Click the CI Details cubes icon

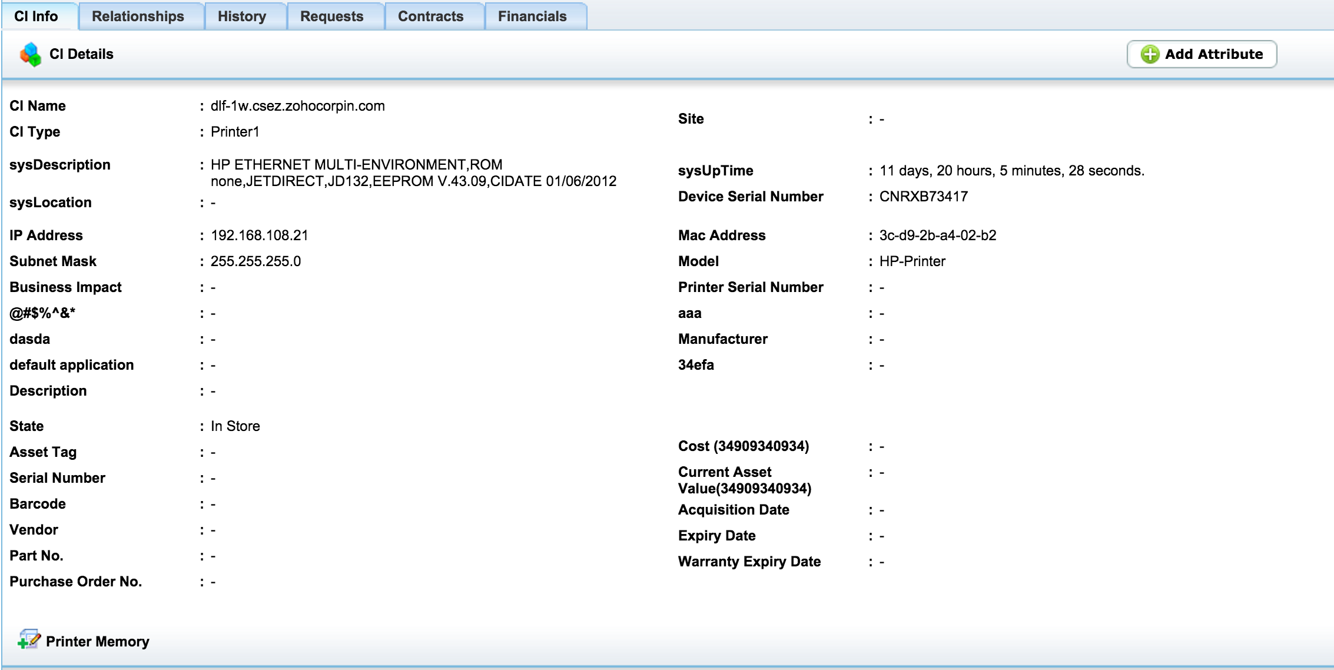coord(31,54)
